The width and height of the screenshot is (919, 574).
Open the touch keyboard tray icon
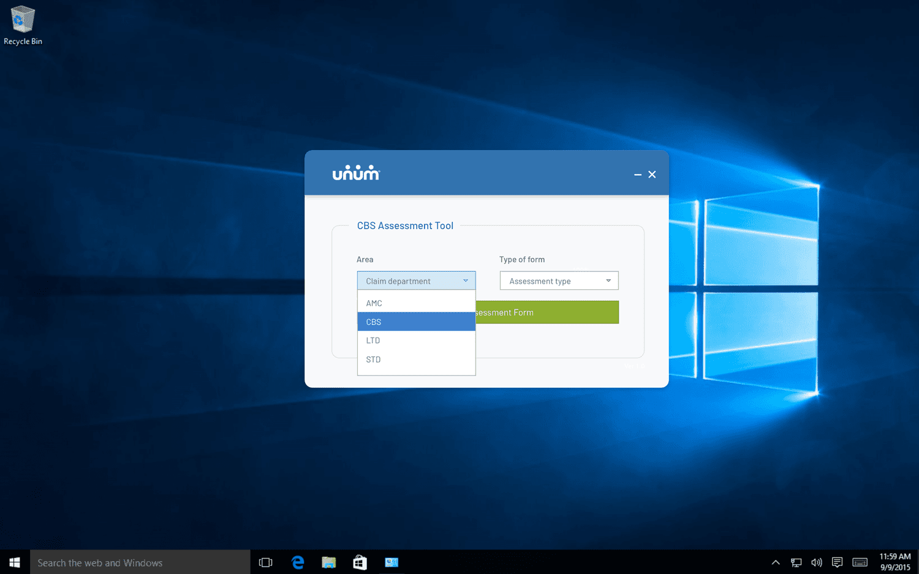click(860, 562)
